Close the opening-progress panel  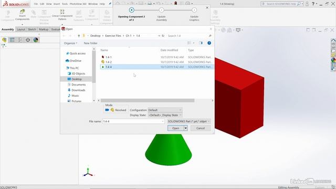click(x=207, y=8)
